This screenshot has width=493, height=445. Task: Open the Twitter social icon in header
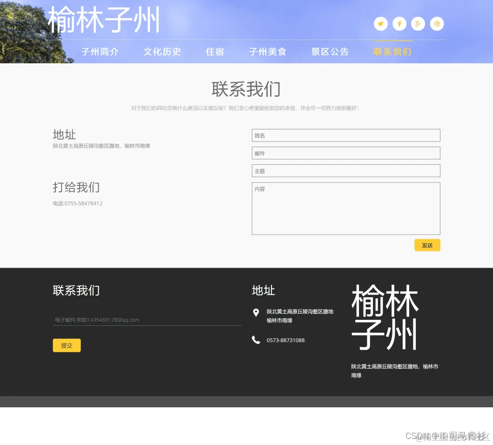(x=381, y=24)
